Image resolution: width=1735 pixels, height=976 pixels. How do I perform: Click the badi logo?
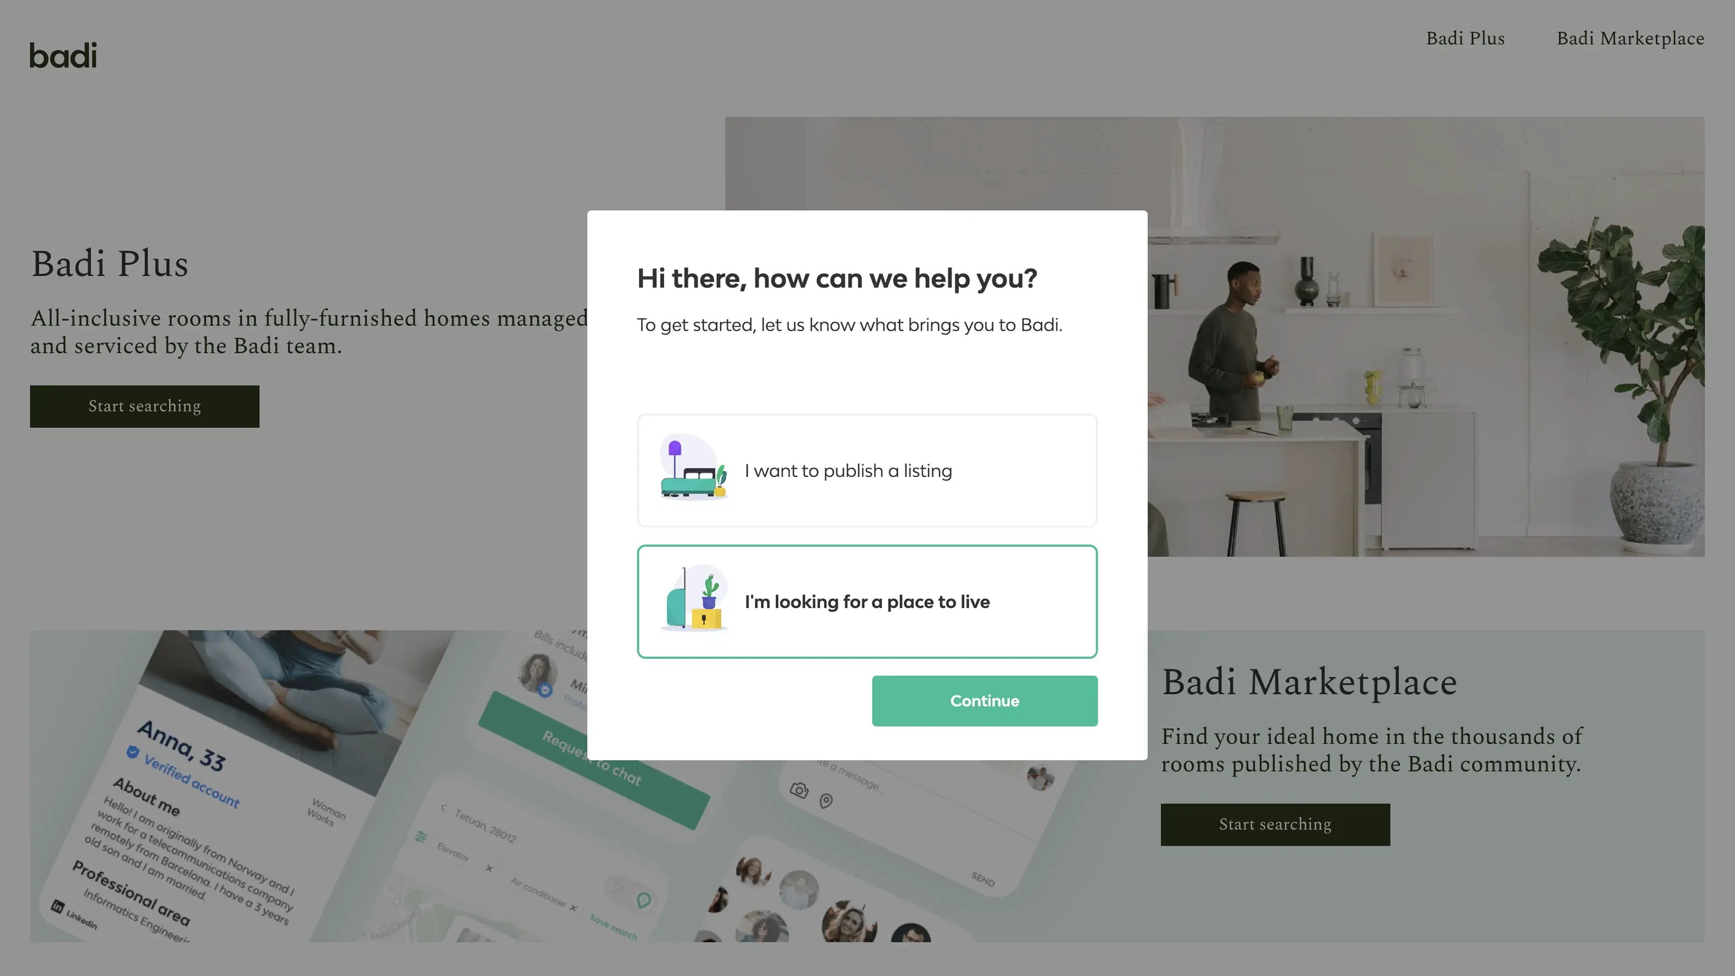point(63,55)
